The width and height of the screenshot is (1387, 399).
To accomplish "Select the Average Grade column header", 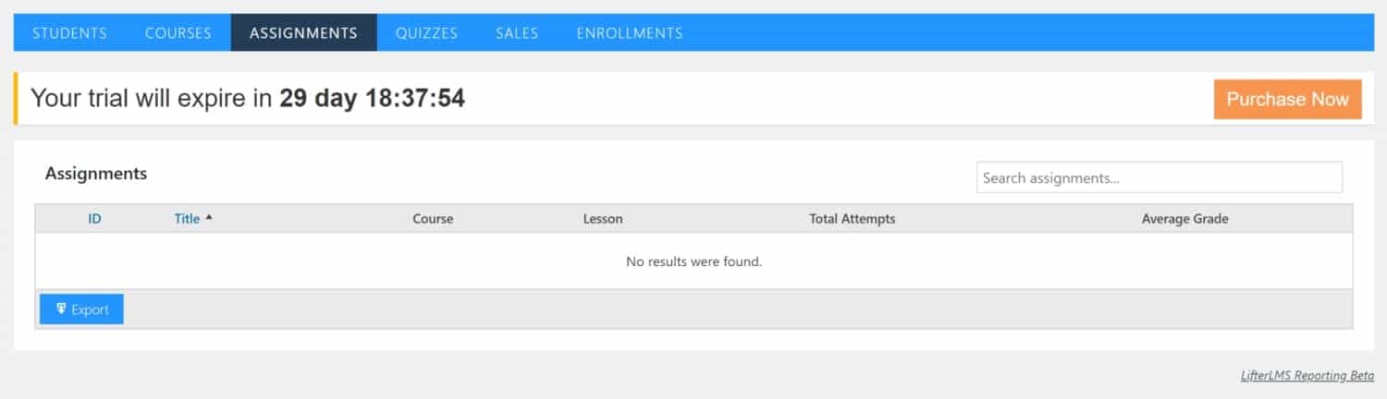I will tap(1185, 219).
